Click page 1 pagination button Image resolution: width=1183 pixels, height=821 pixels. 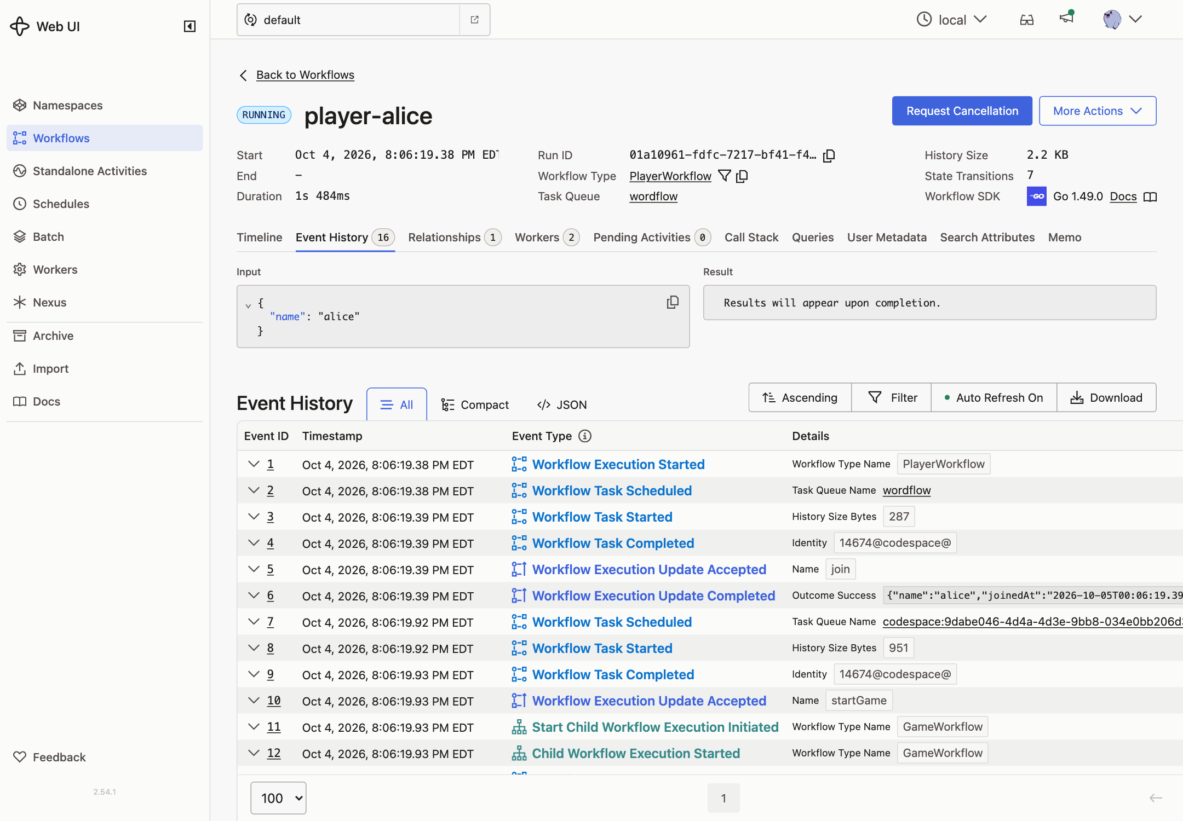point(723,798)
